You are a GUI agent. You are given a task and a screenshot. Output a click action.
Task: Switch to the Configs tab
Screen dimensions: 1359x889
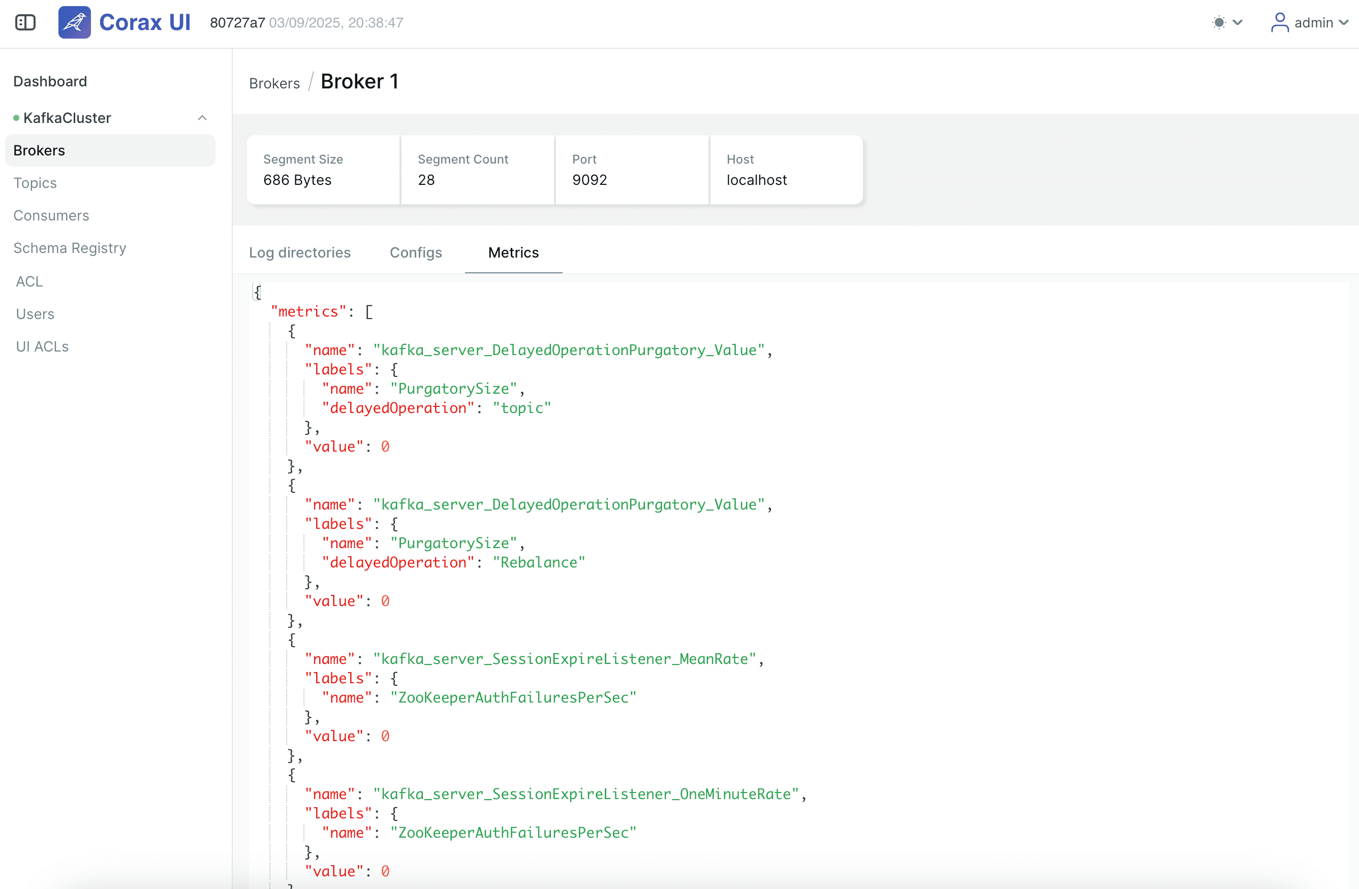click(416, 253)
